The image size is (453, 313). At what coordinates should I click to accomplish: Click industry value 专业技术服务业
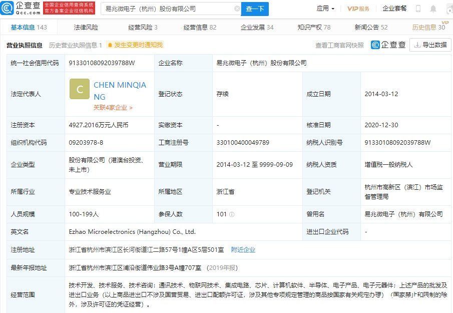click(90, 192)
